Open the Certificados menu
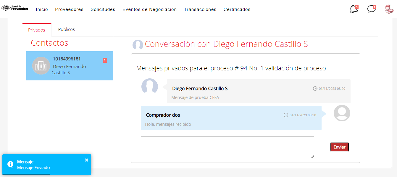Viewport: 397px width, 177px height. (237, 9)
